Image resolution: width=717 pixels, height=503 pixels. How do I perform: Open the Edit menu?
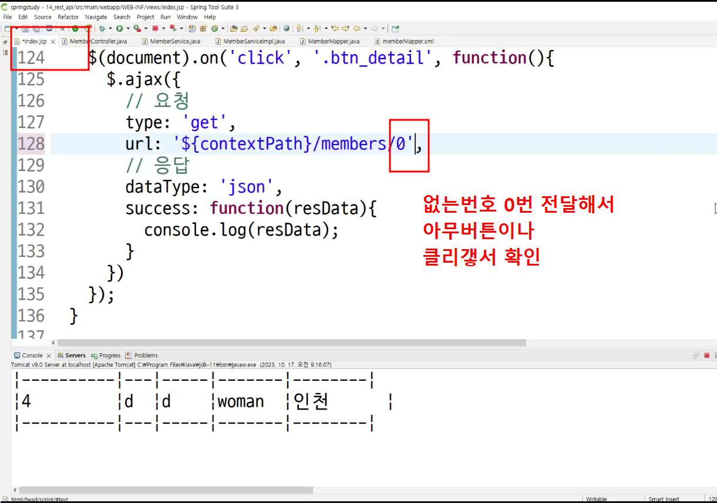(23, 17)
